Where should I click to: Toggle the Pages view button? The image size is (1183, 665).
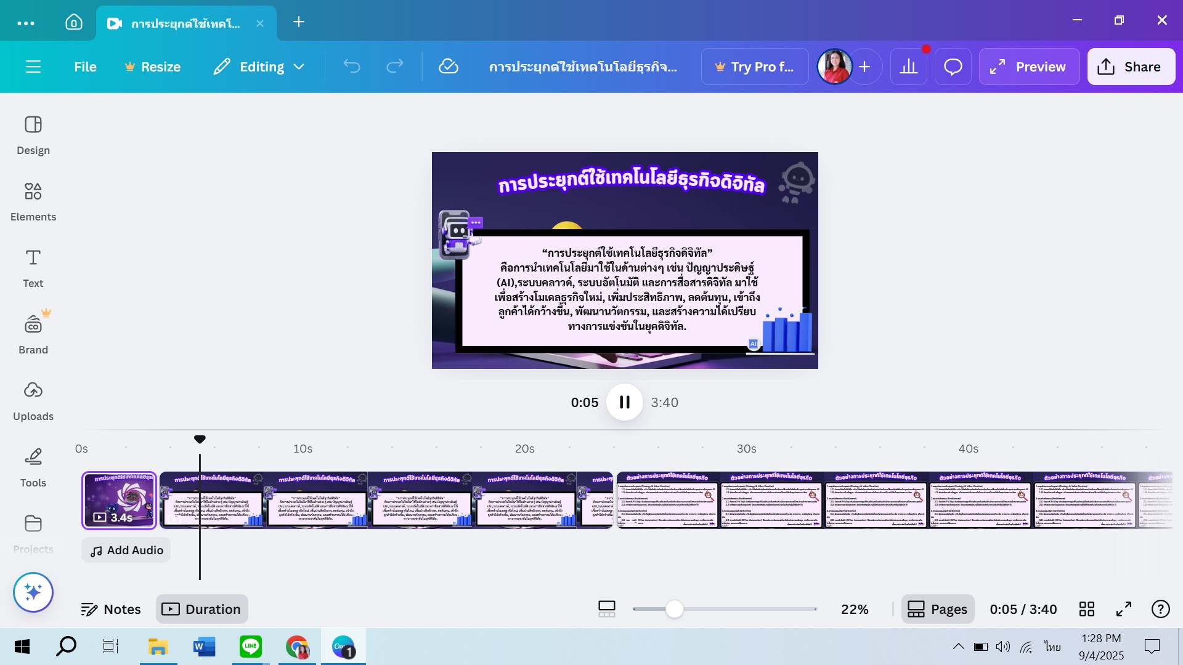click(x=937, y=609)
